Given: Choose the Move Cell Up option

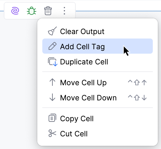Looking at the screenshot, I should [98, 82].
